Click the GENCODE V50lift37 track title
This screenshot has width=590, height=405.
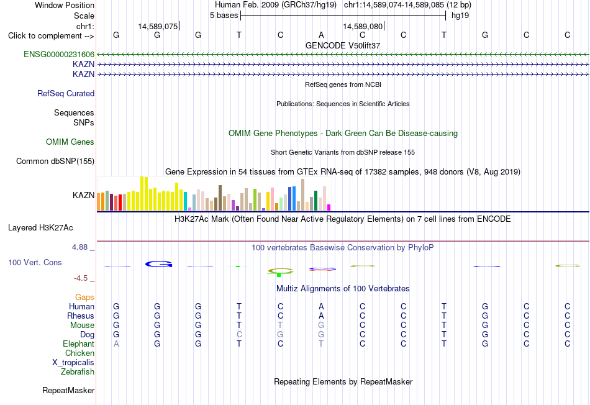[343, 45]
